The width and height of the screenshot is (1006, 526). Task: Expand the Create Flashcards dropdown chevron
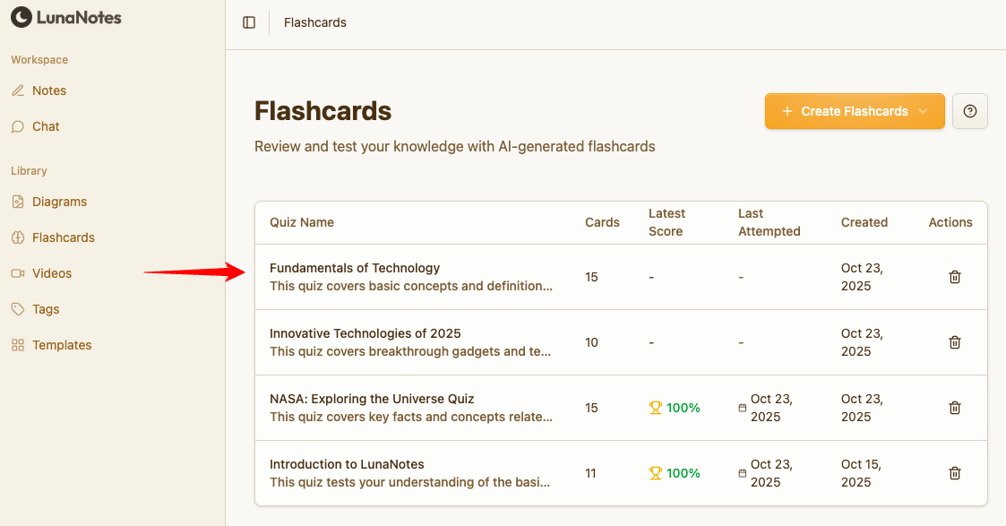(924, 111)
